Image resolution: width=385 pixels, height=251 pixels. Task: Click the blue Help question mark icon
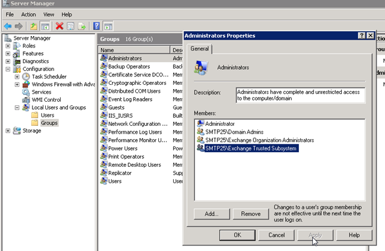(96, 26)
